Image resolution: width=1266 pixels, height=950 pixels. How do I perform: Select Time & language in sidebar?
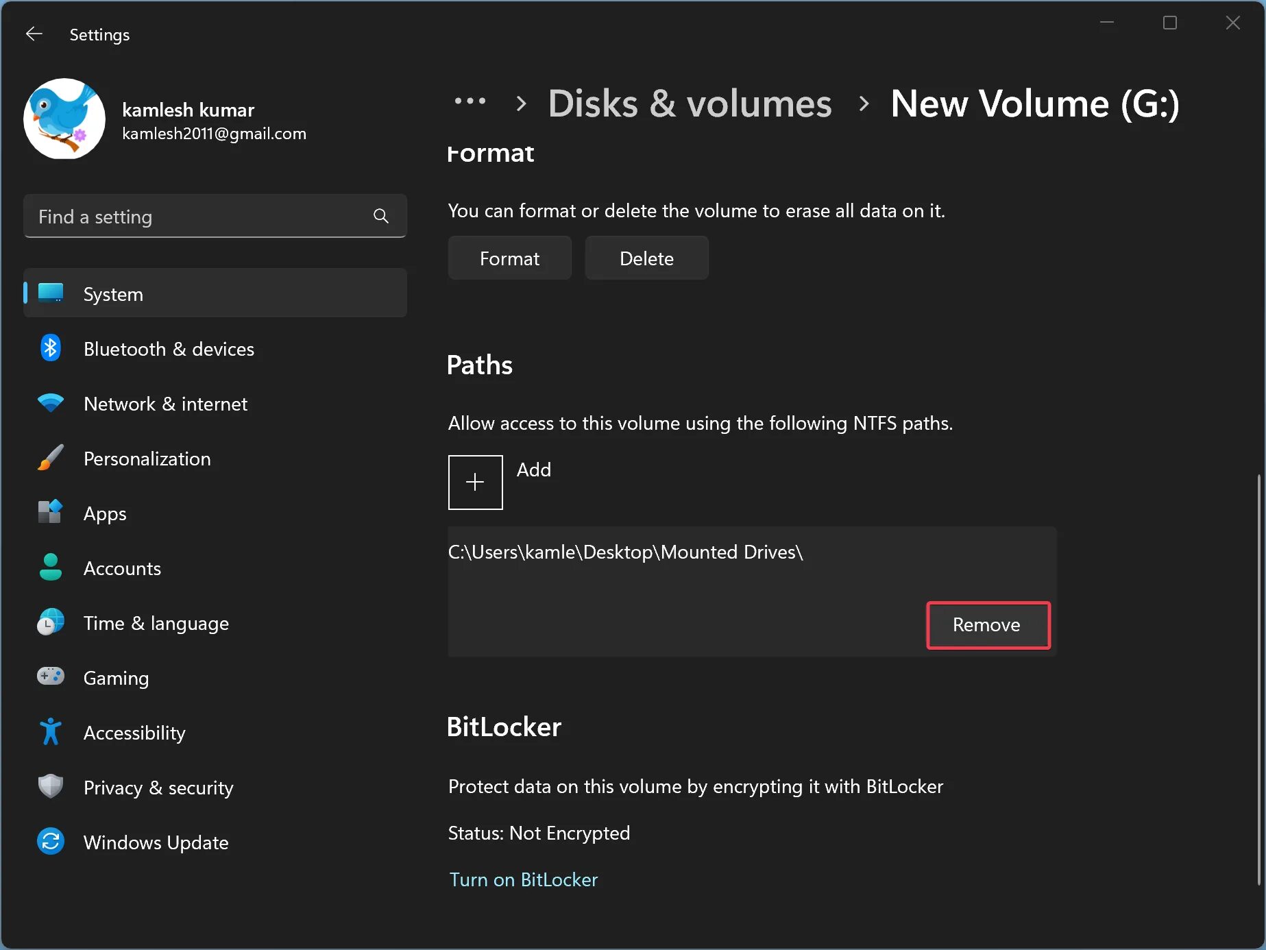pos(156,623)
